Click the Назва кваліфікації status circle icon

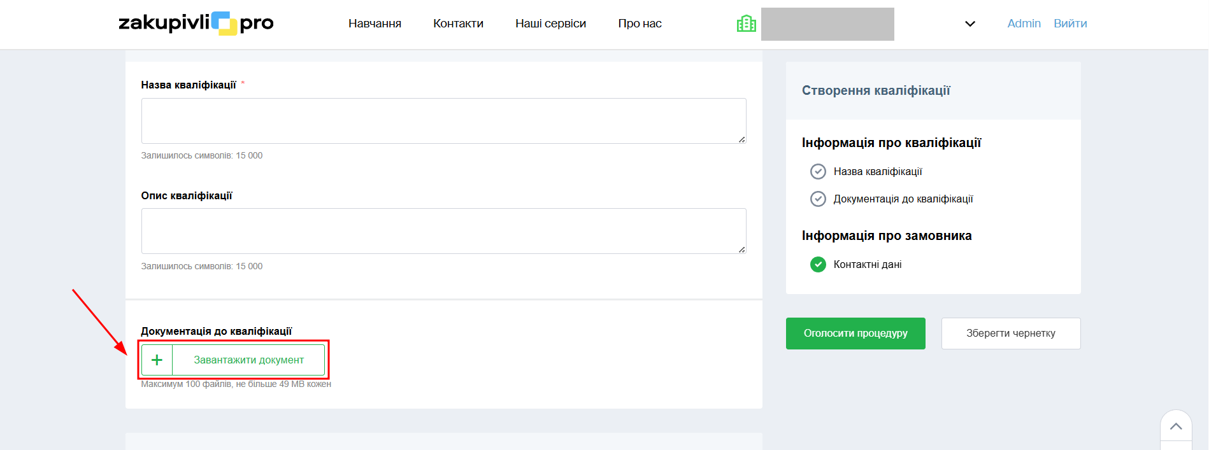(x=818, y=172)
